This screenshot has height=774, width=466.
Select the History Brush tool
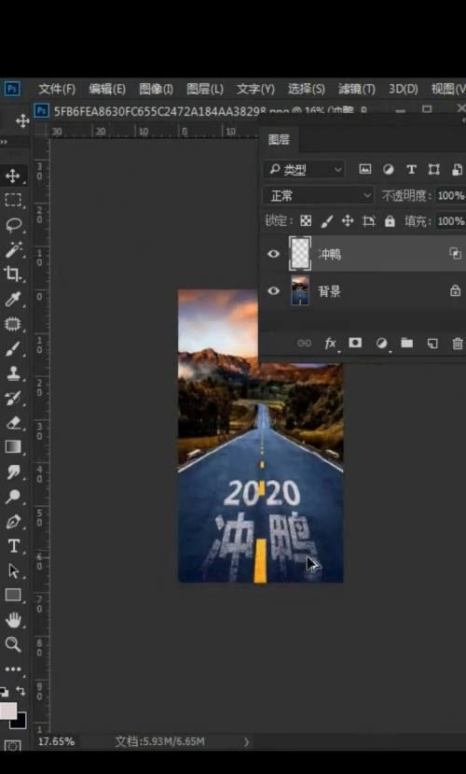coord(13,398)
